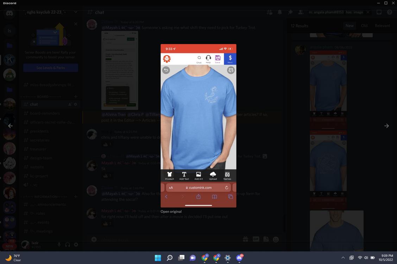Edit chat channel settings gear
The width and height of the screenshot is (397, 264).
point(75,104)
